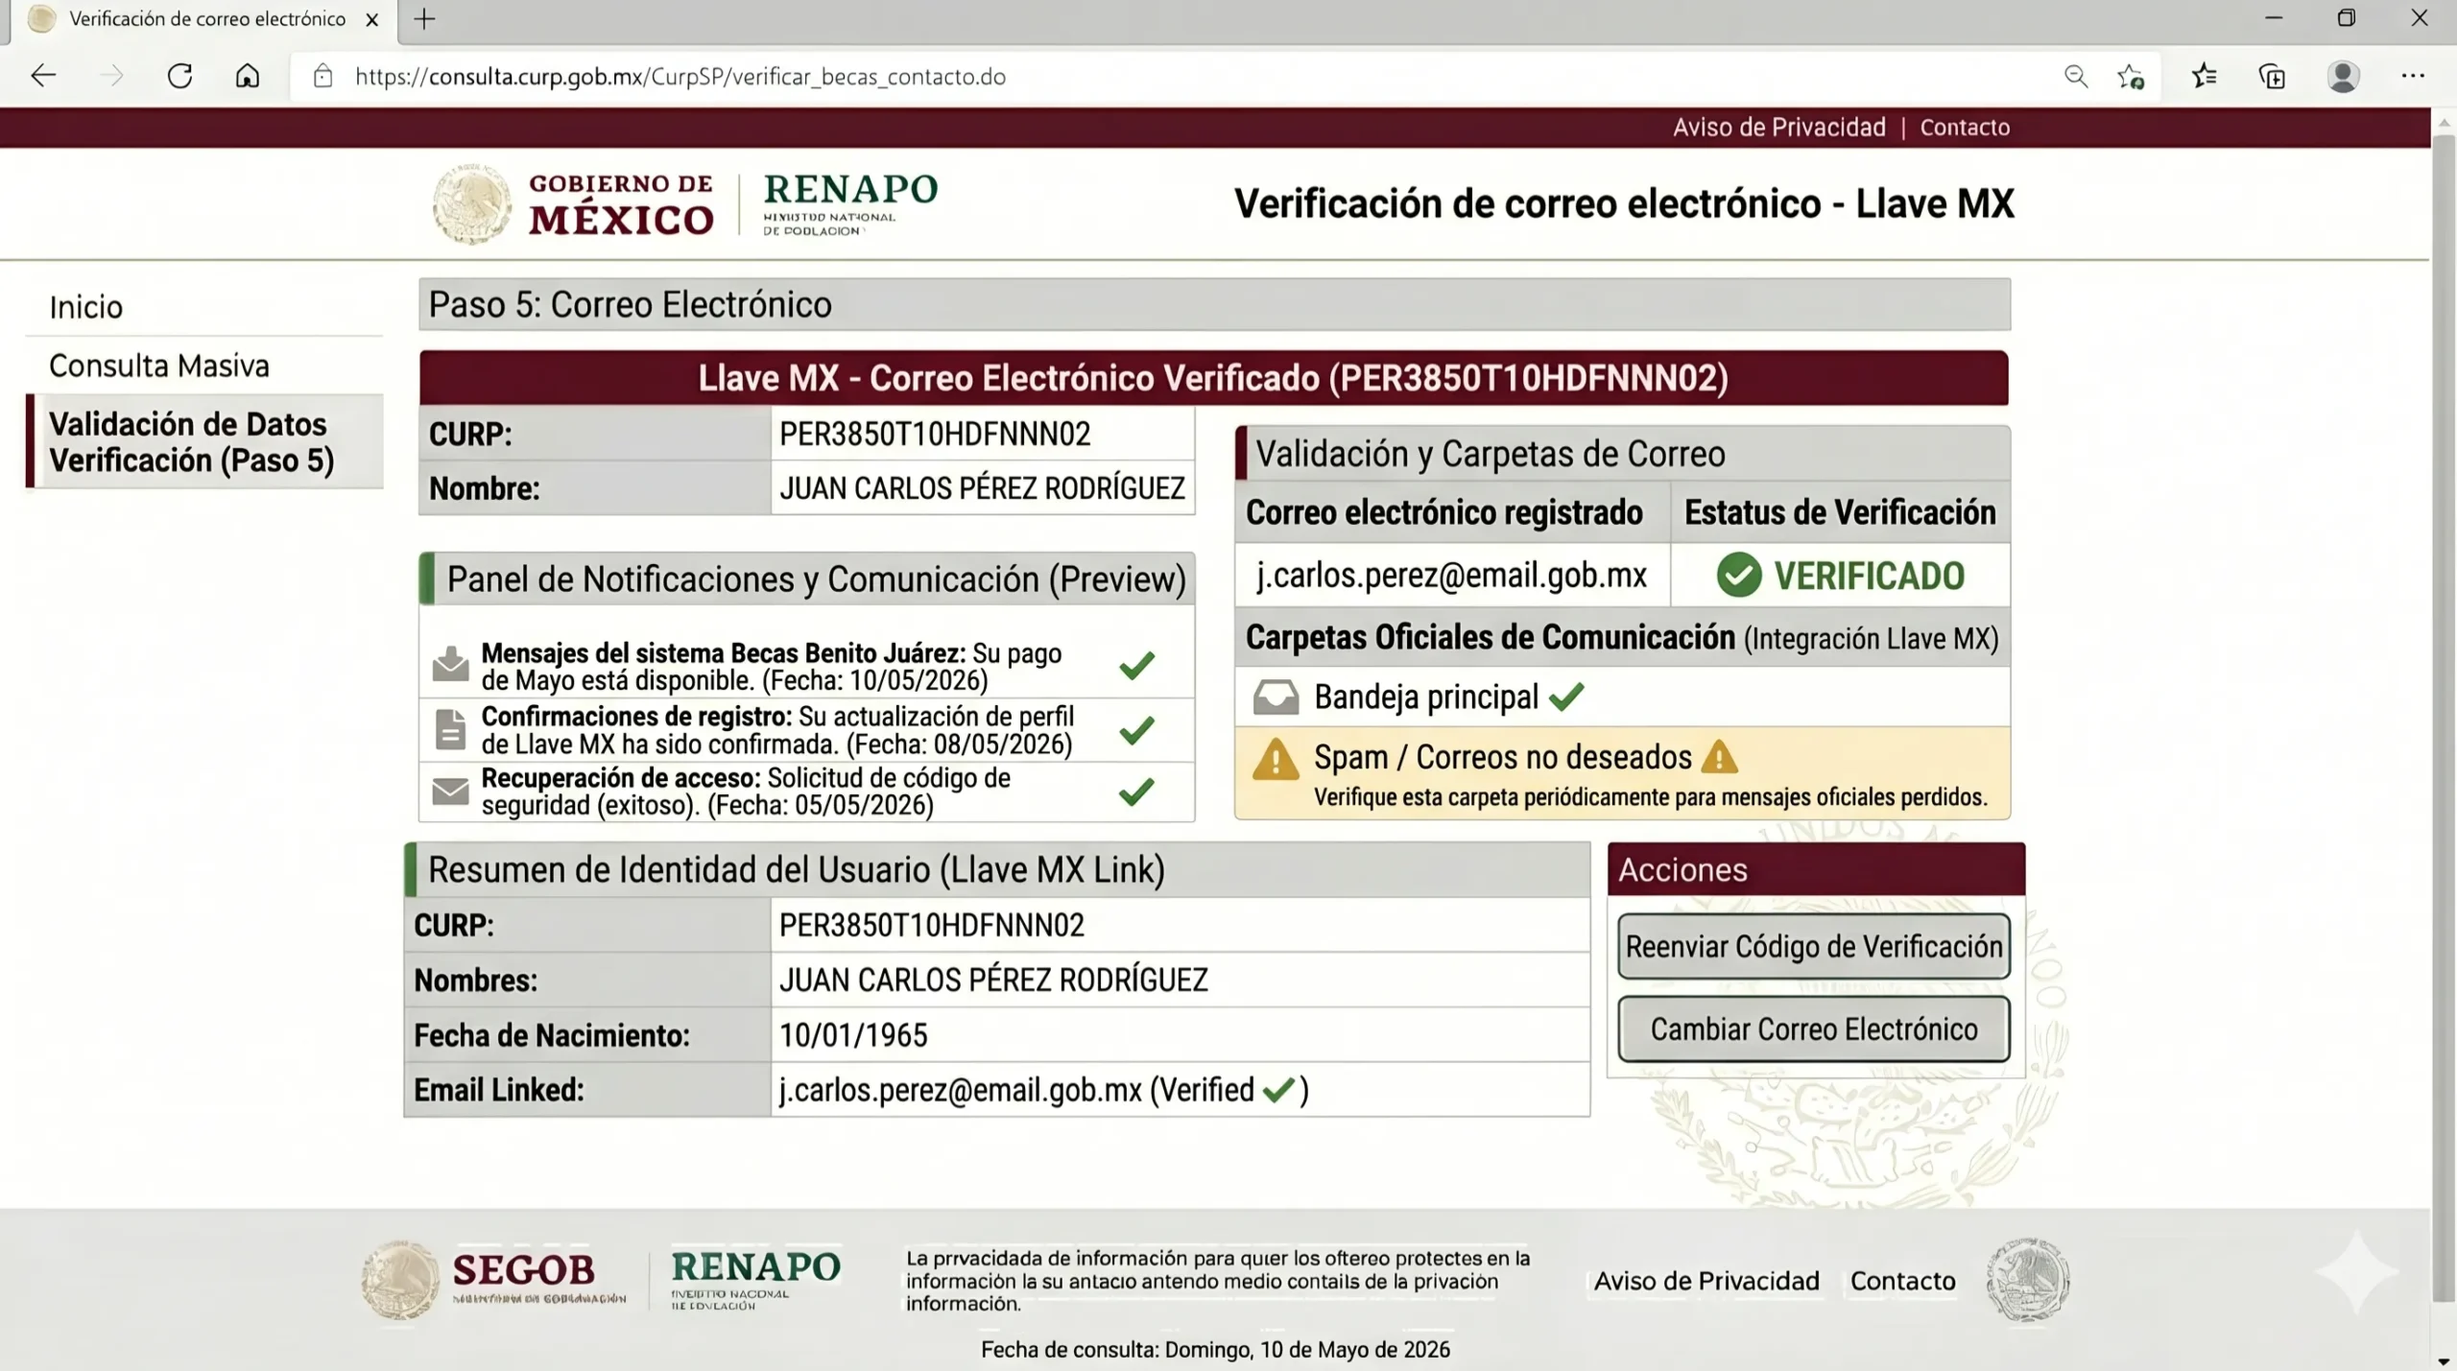Image resolution: width=2457 pixels, height=1371 pixels.
Task: Open the browser home page icon
Action: [248, 76]
